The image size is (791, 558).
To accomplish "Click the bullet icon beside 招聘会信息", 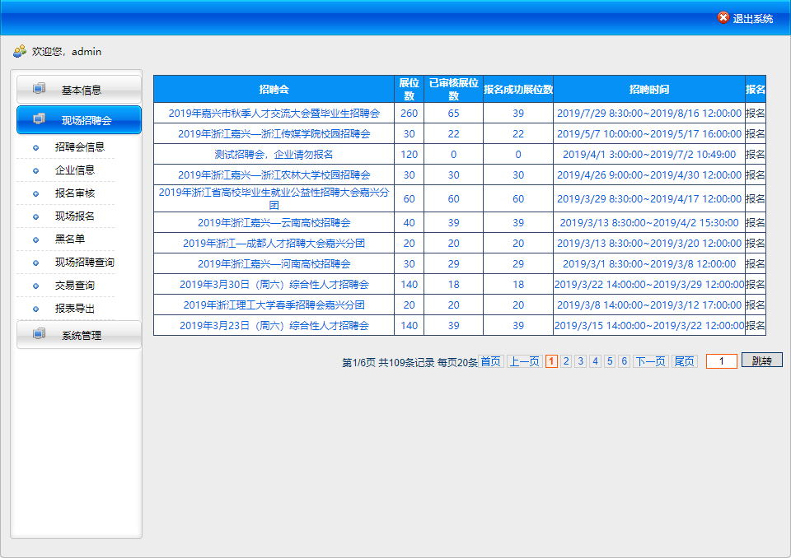I will pos(35,147).
